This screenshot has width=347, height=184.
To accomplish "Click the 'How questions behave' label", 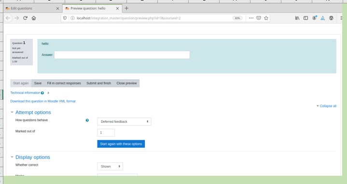I will tap(32, 120).
